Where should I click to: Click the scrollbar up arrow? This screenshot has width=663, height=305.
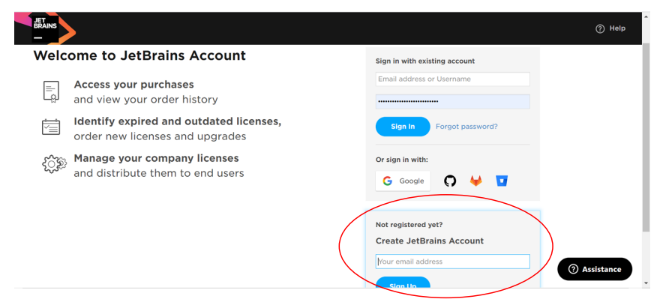coord(646,16)
